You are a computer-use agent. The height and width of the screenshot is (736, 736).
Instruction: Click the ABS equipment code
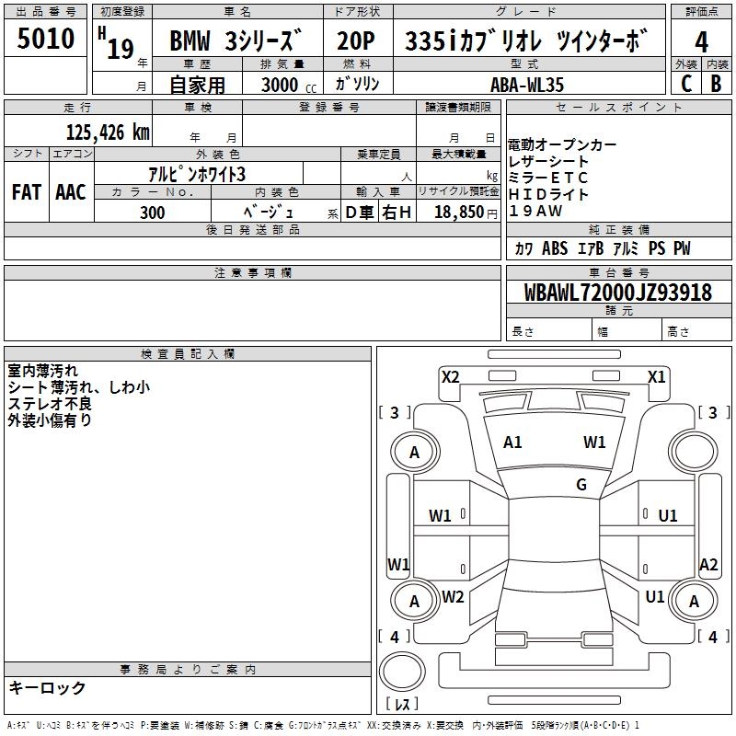point(555,248)
